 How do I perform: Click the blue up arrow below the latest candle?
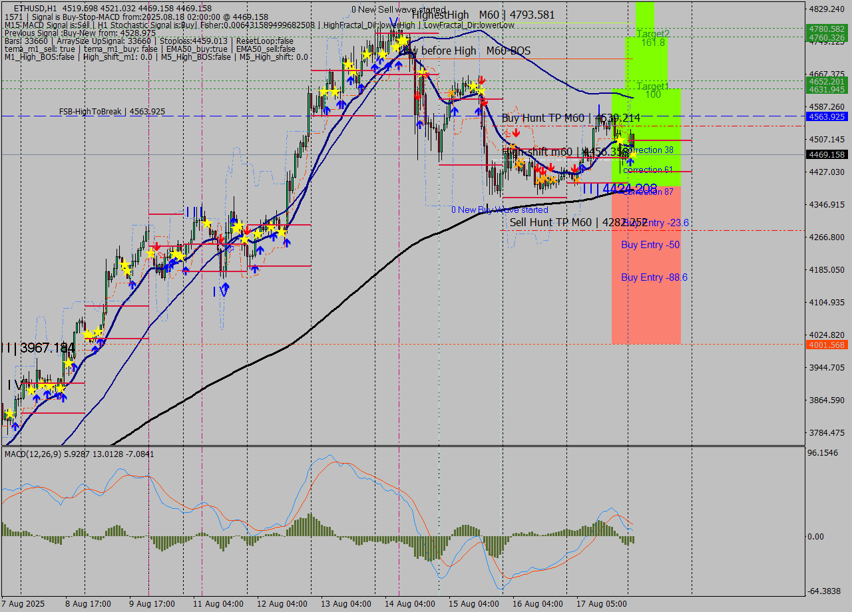pos(630,161)
